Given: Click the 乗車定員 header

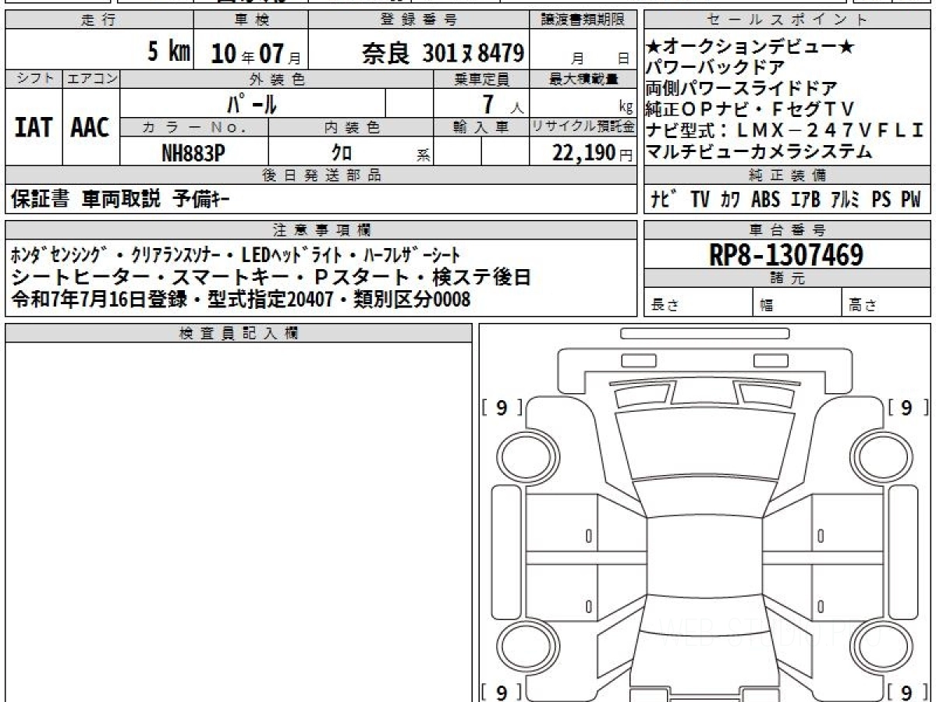Looking at the screenshot, I should (481, 79).
